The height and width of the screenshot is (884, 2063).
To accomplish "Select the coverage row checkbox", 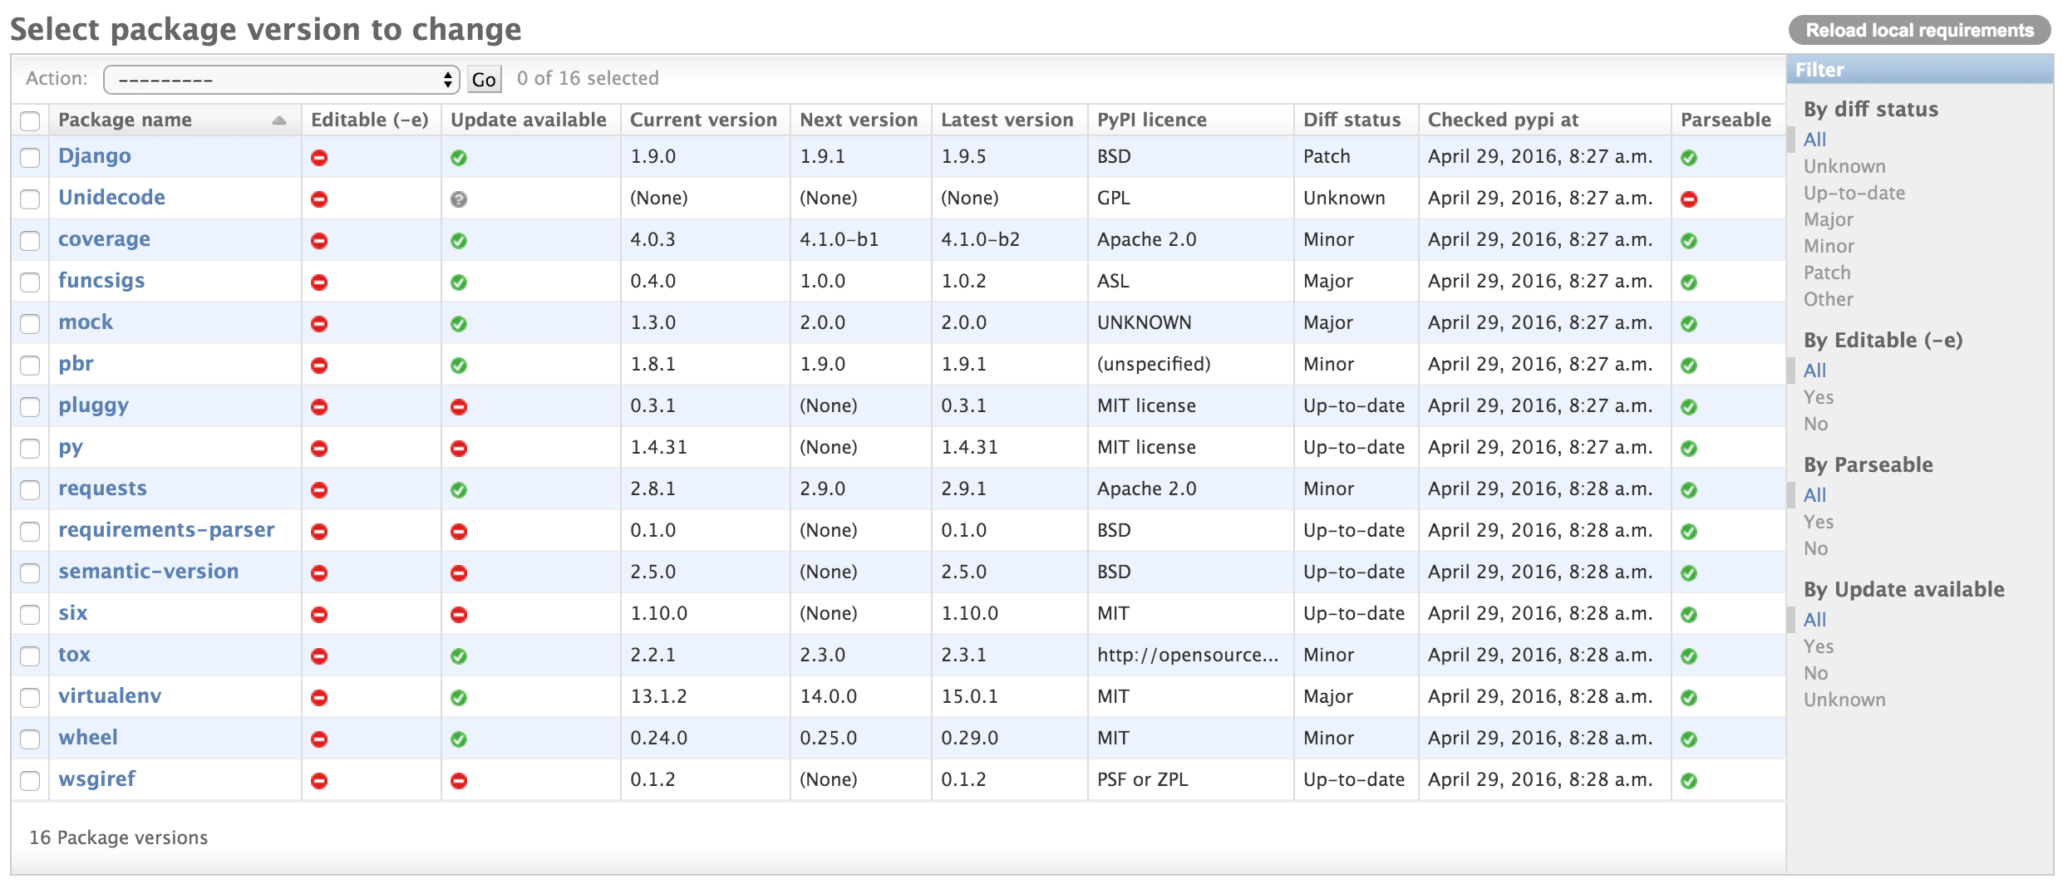I will [x=30, y=241].
